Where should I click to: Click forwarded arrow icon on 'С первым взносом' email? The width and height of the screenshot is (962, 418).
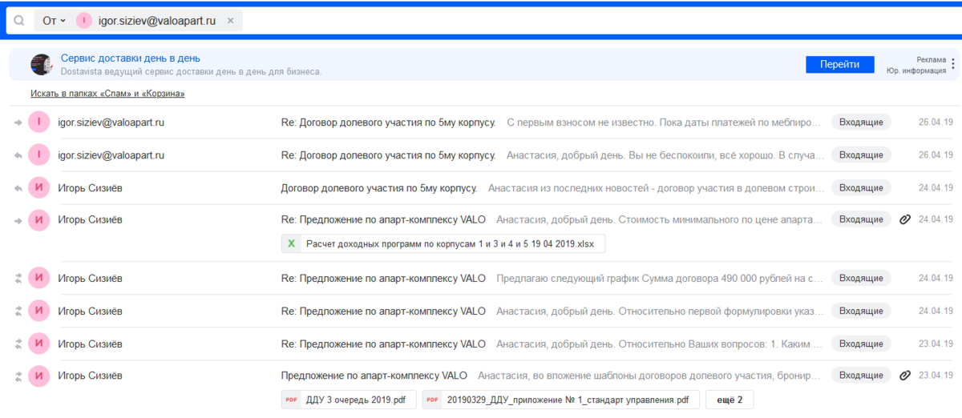tap(18, 123)
